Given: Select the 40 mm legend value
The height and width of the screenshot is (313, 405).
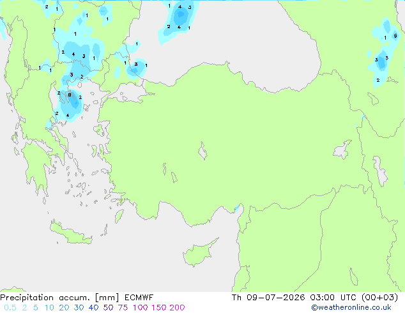Looking at the screenshot, I should [x=93, y=308].
